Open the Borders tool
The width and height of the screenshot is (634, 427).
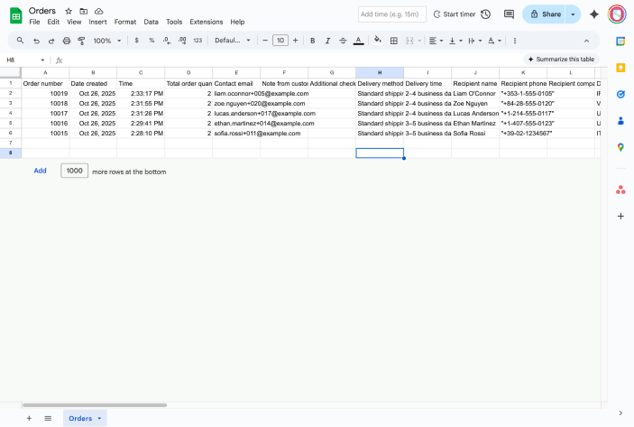394,41
